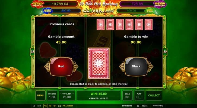Open the Menu panel
Viewport: 197px width, 108px height.
[x=40, y=96]
